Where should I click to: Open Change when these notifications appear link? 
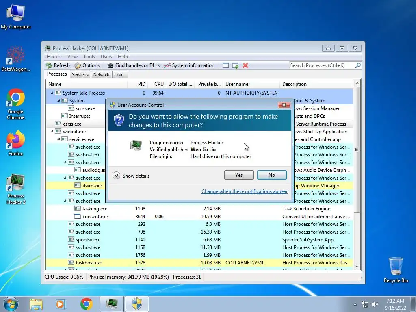click(245, 191)
